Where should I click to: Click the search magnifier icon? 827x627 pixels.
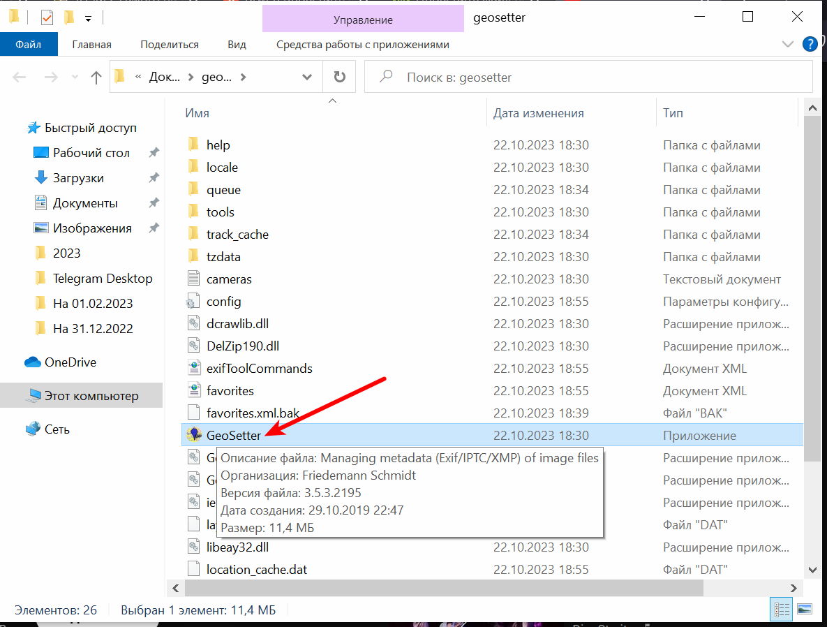[x=386, y=77]
